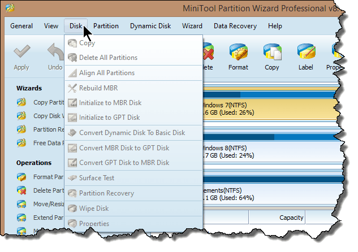Screen dimensions: 358x252
Task: Choose Surface Test menu entry
Action: tap(134, 178)
